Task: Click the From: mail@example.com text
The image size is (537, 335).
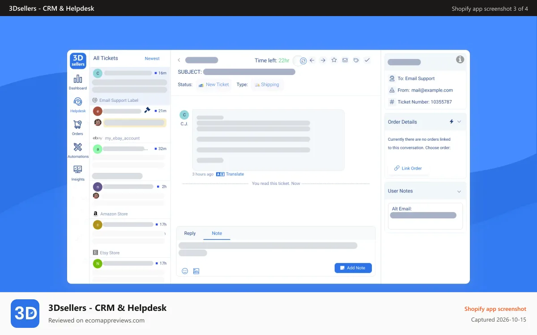Action: click(x=425, y=90)
